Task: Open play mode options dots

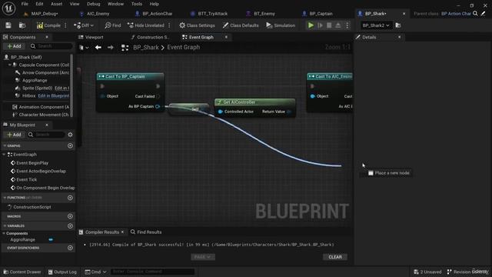Action: click(x=347, y=25)
